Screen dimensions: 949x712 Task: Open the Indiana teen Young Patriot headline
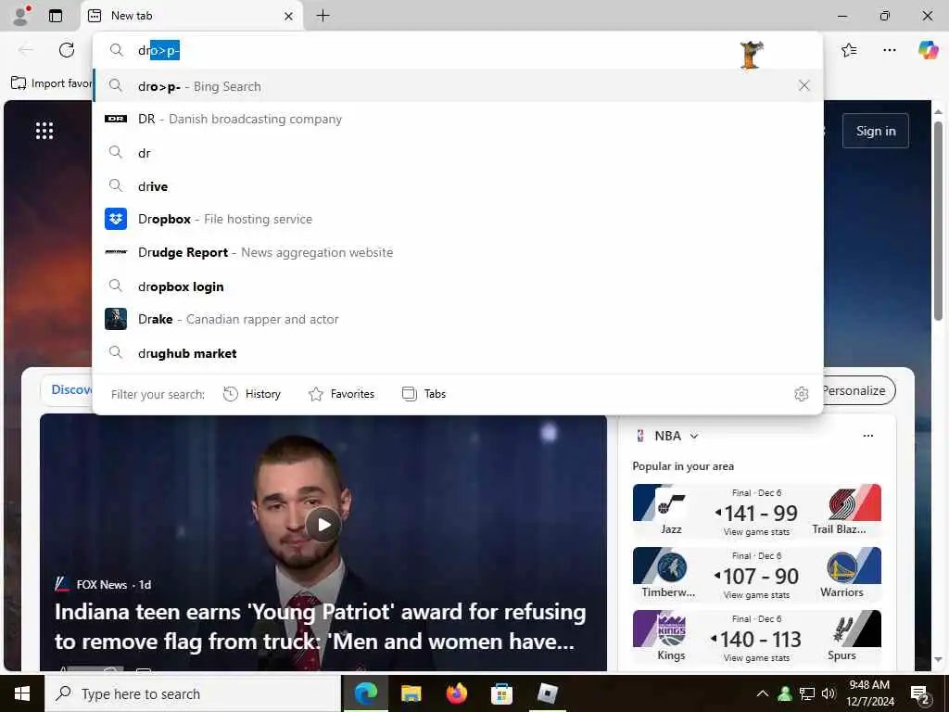[320, 627]
